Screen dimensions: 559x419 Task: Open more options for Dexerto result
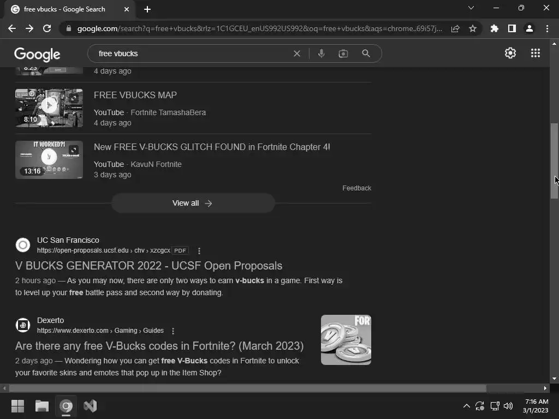pos(173,331)
